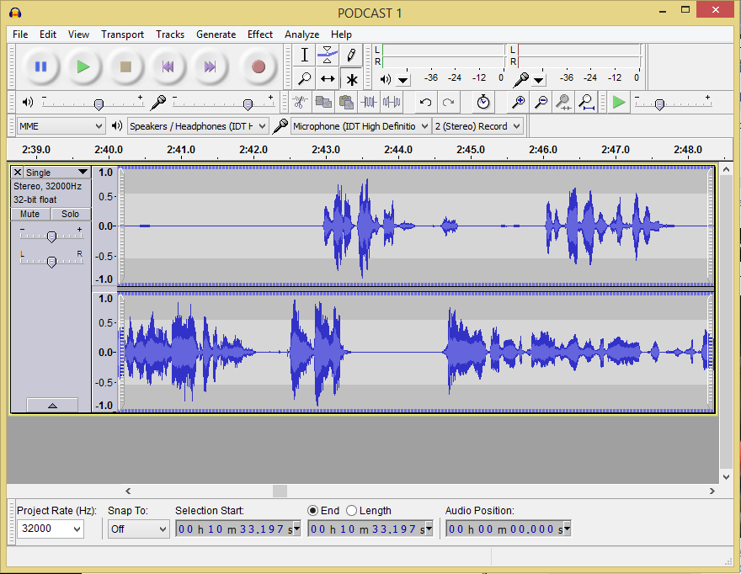Click the track gain slider handle
This screenshot has width=741, height=574.
pyautogui.click(x=52, y=237)
